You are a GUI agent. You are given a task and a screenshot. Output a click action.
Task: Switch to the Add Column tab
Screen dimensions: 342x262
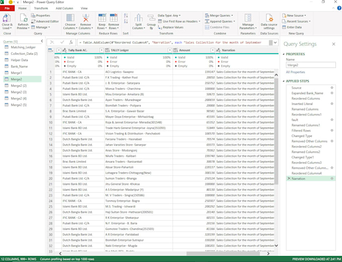[64, 8]
